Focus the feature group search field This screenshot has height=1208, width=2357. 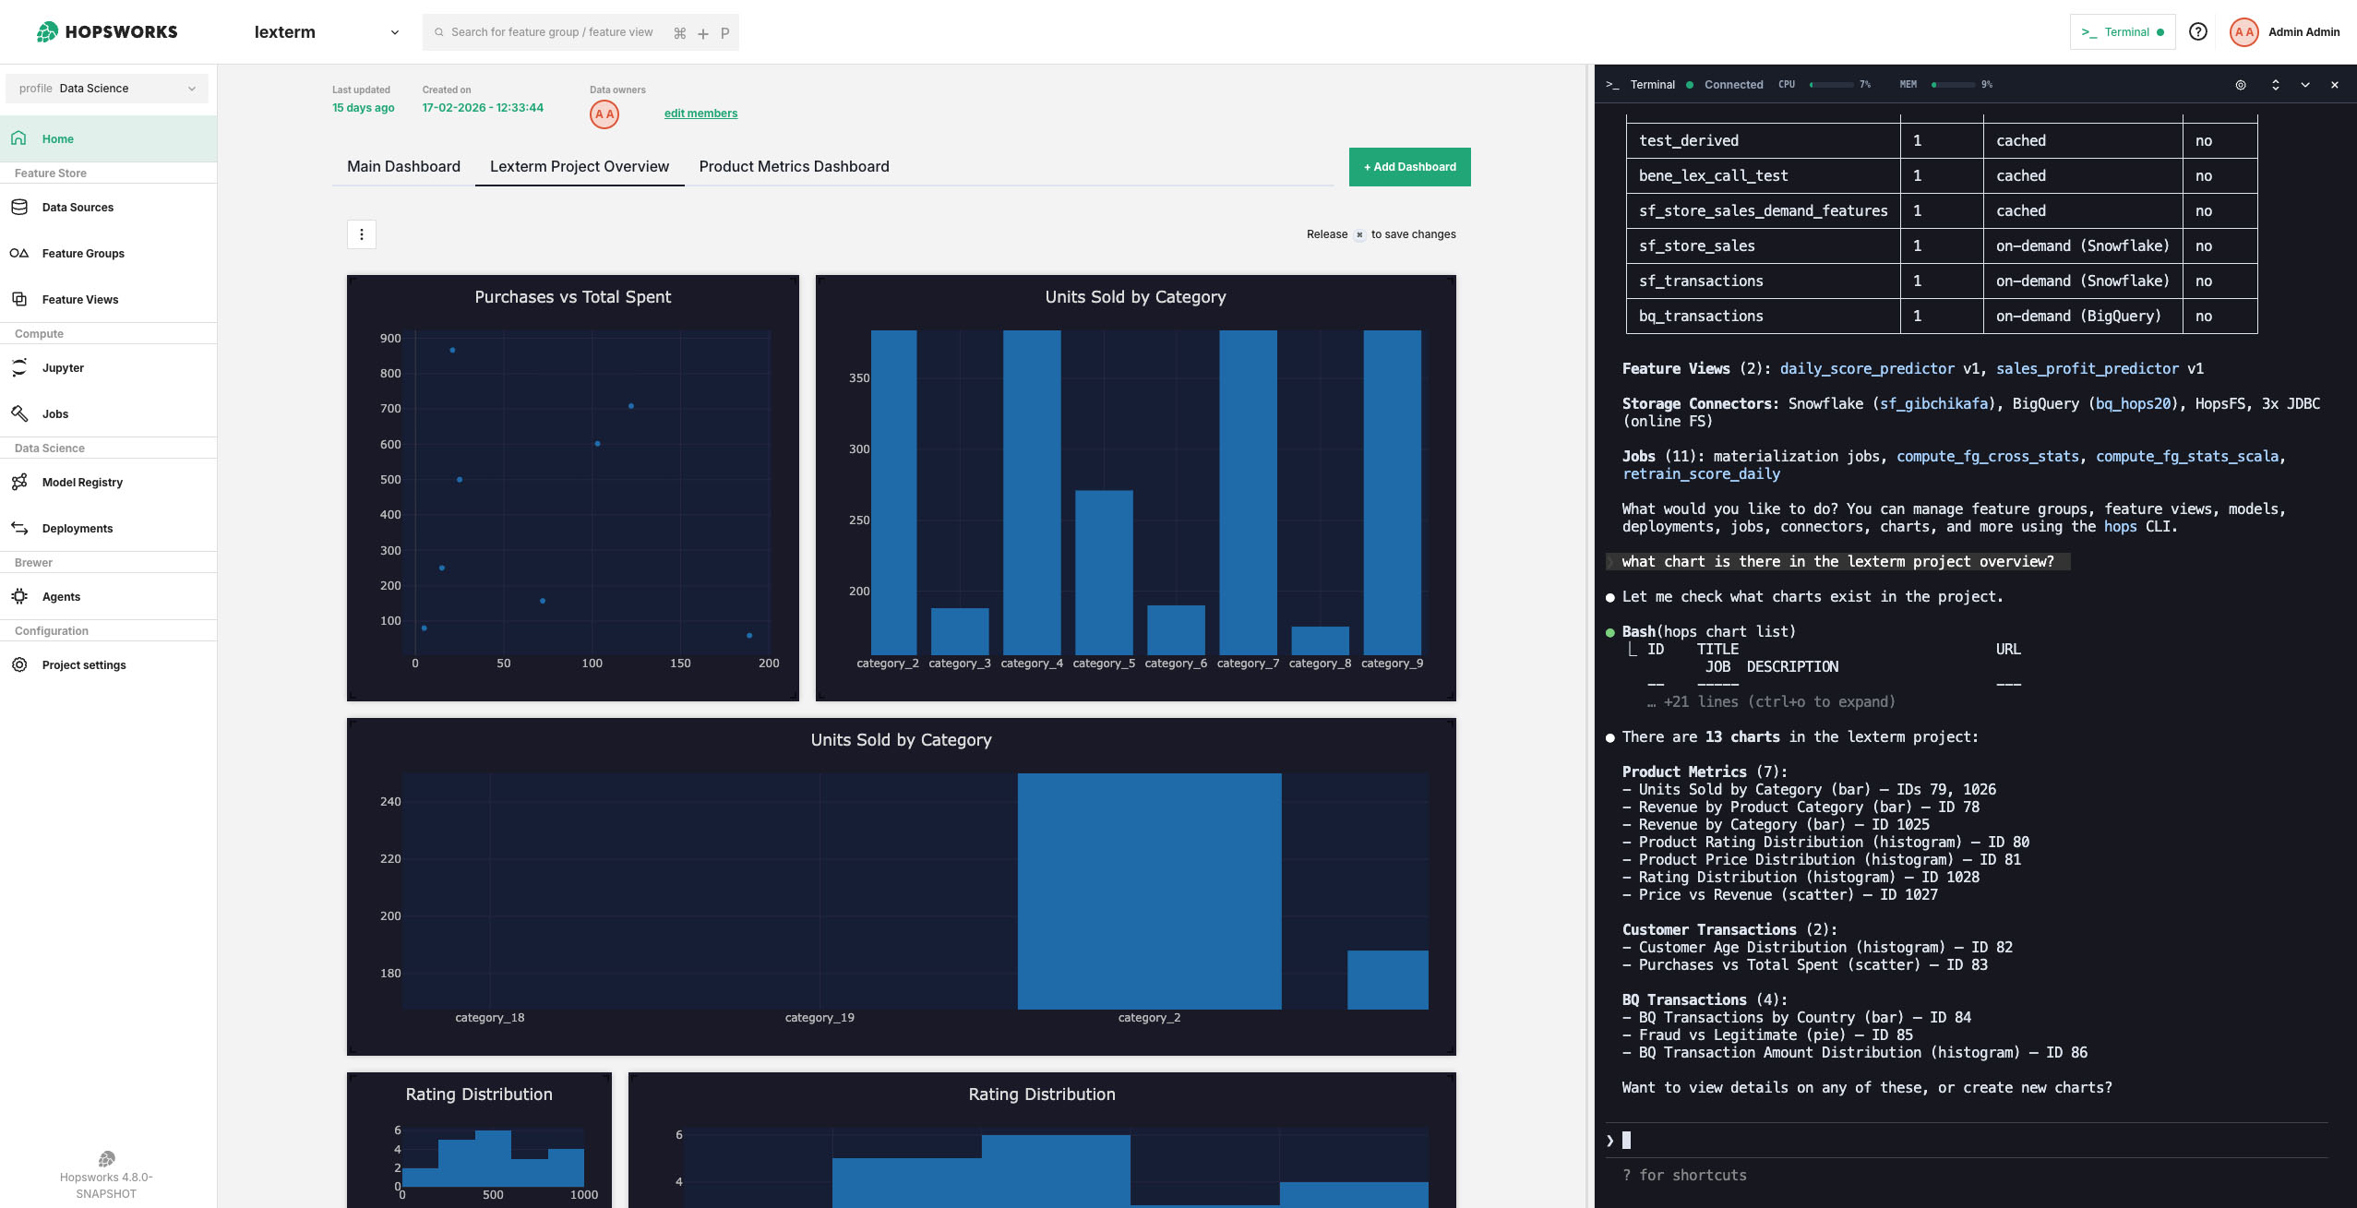[552, 32]
